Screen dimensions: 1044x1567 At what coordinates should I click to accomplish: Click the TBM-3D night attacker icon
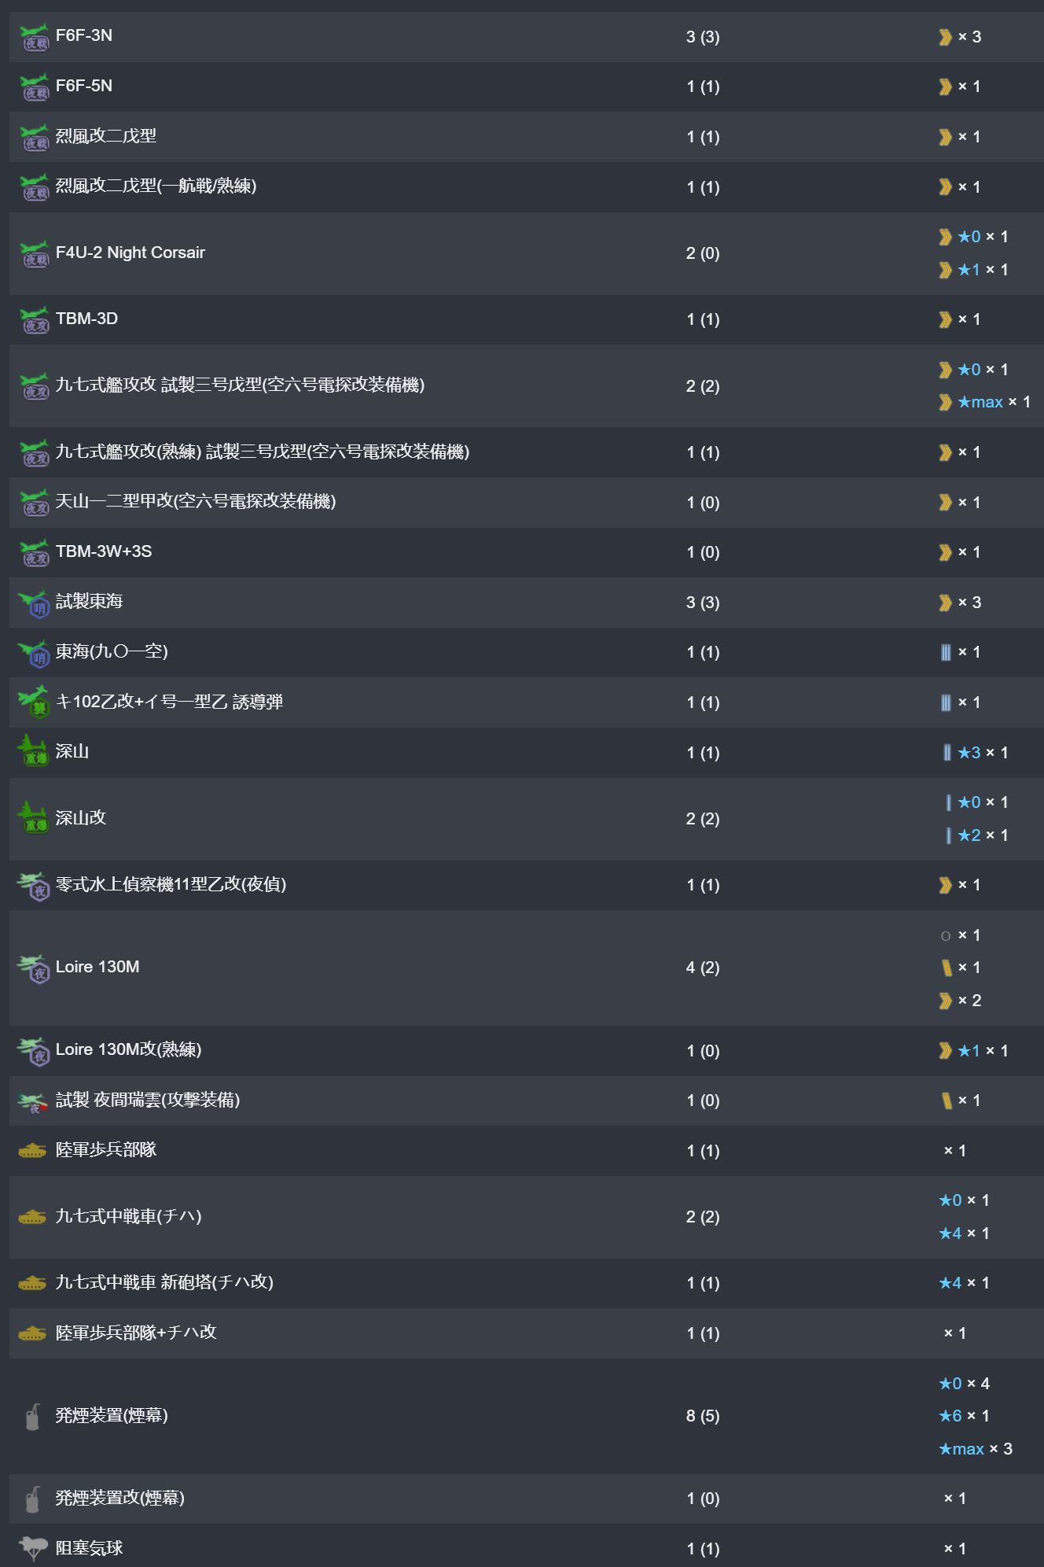tap(34, 320)
